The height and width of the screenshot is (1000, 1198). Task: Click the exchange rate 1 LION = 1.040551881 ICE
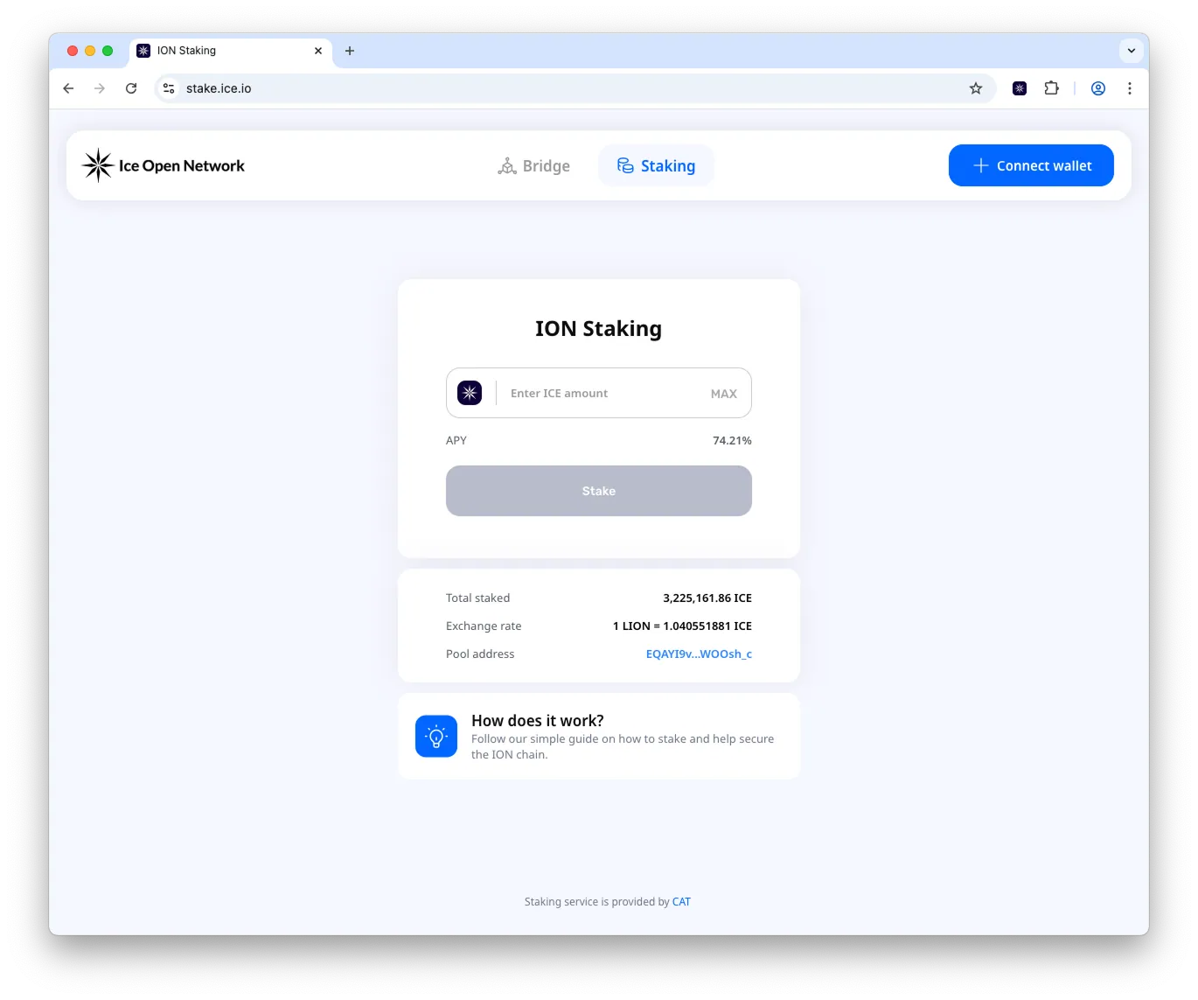coord(682,626)
